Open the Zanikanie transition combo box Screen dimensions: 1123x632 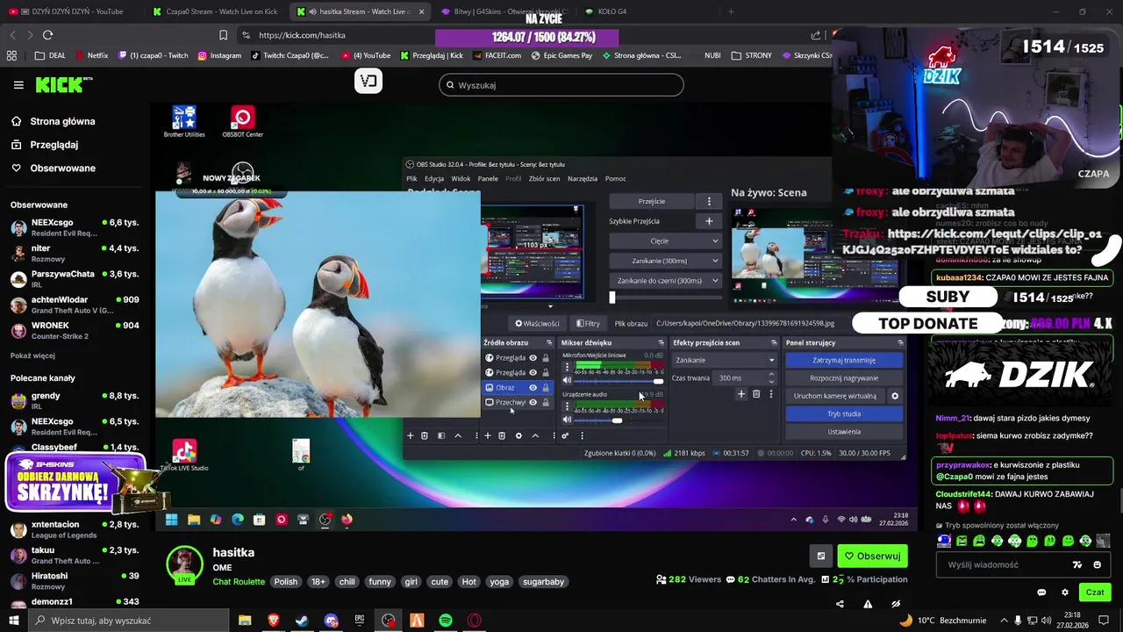coord(725,360)
